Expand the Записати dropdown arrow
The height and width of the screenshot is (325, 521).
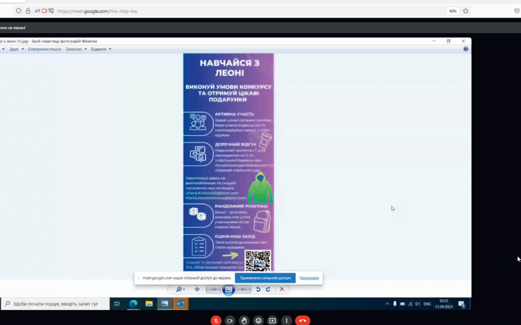pos(85,49)
